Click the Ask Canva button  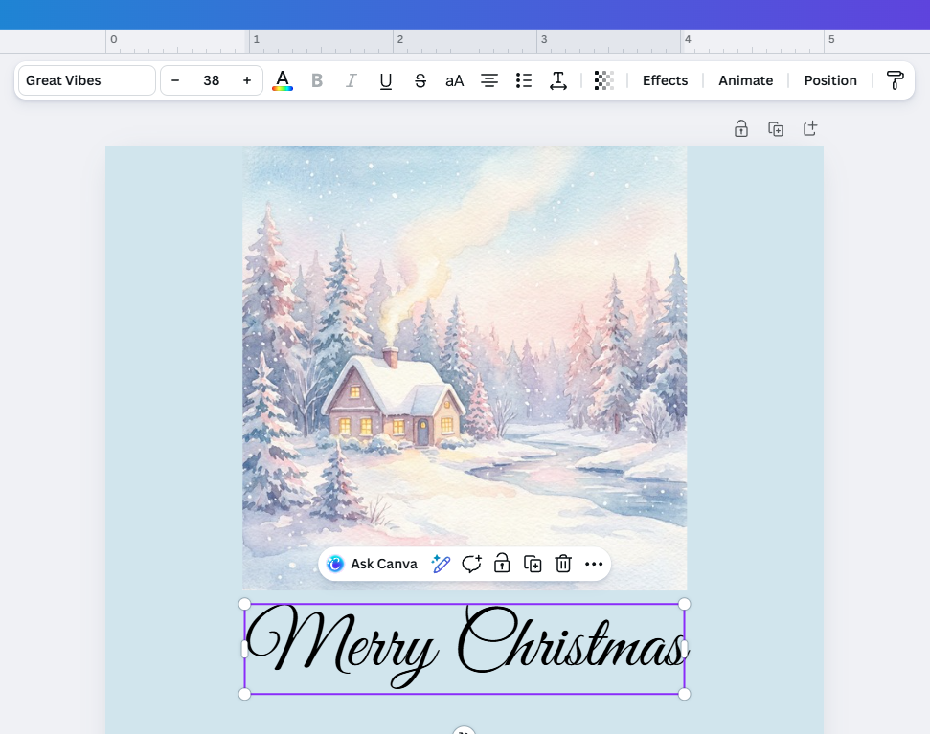(372, 564)
